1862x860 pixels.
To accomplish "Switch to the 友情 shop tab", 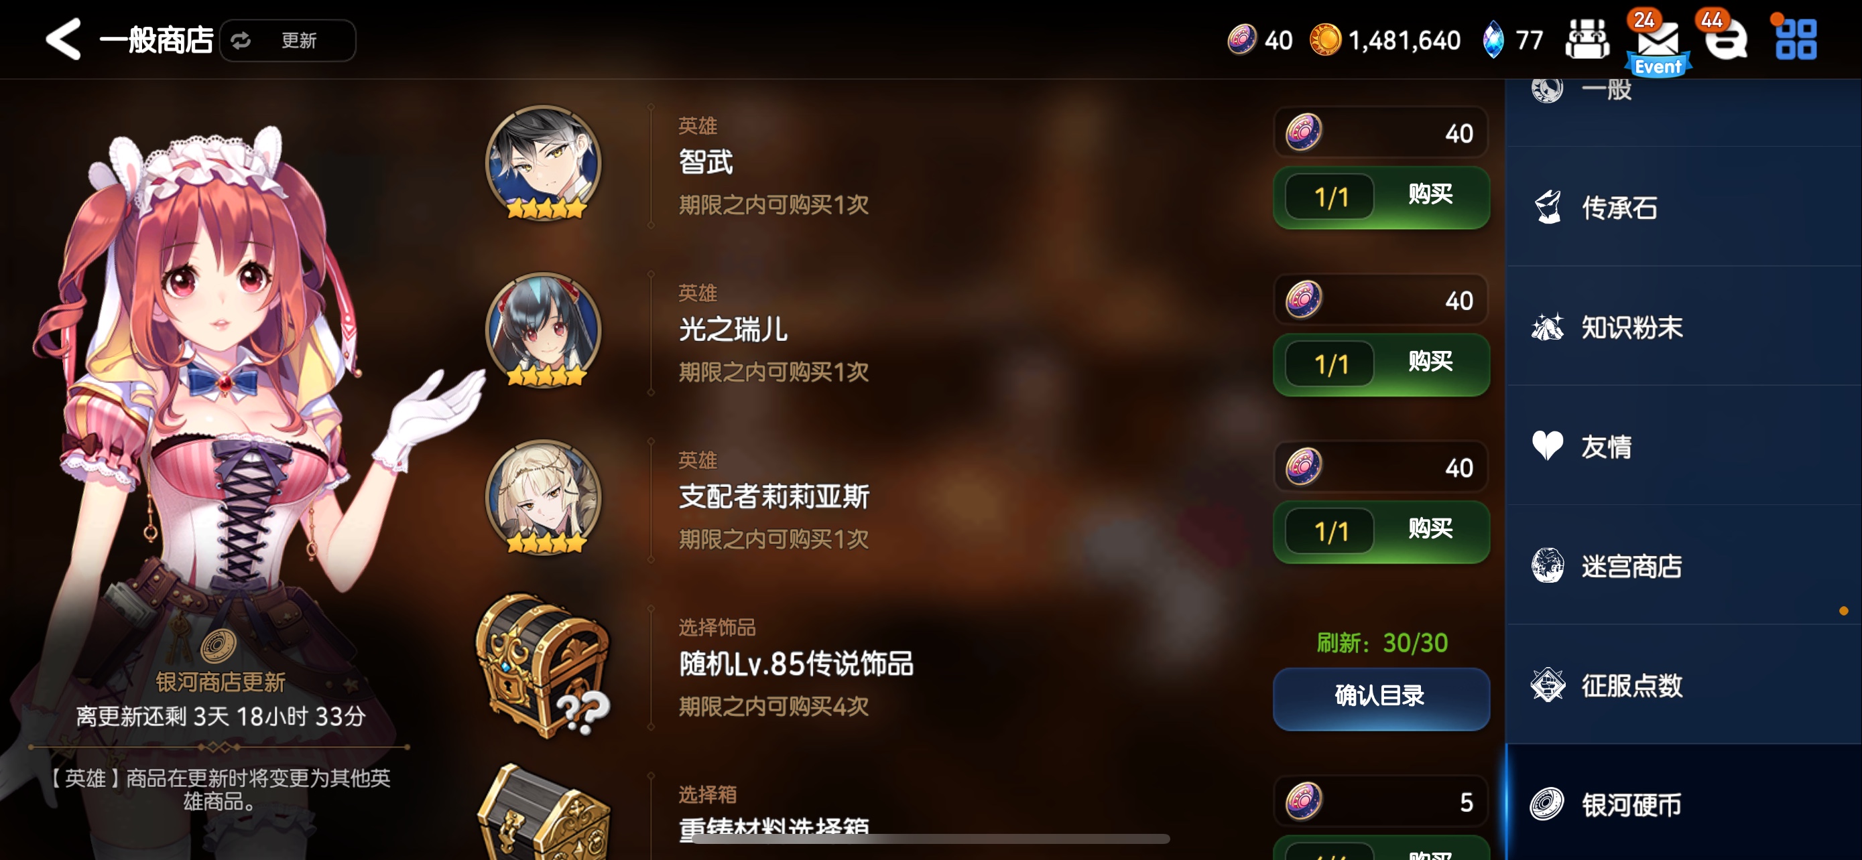I will pyautogui.click(x=1683, y=445).
